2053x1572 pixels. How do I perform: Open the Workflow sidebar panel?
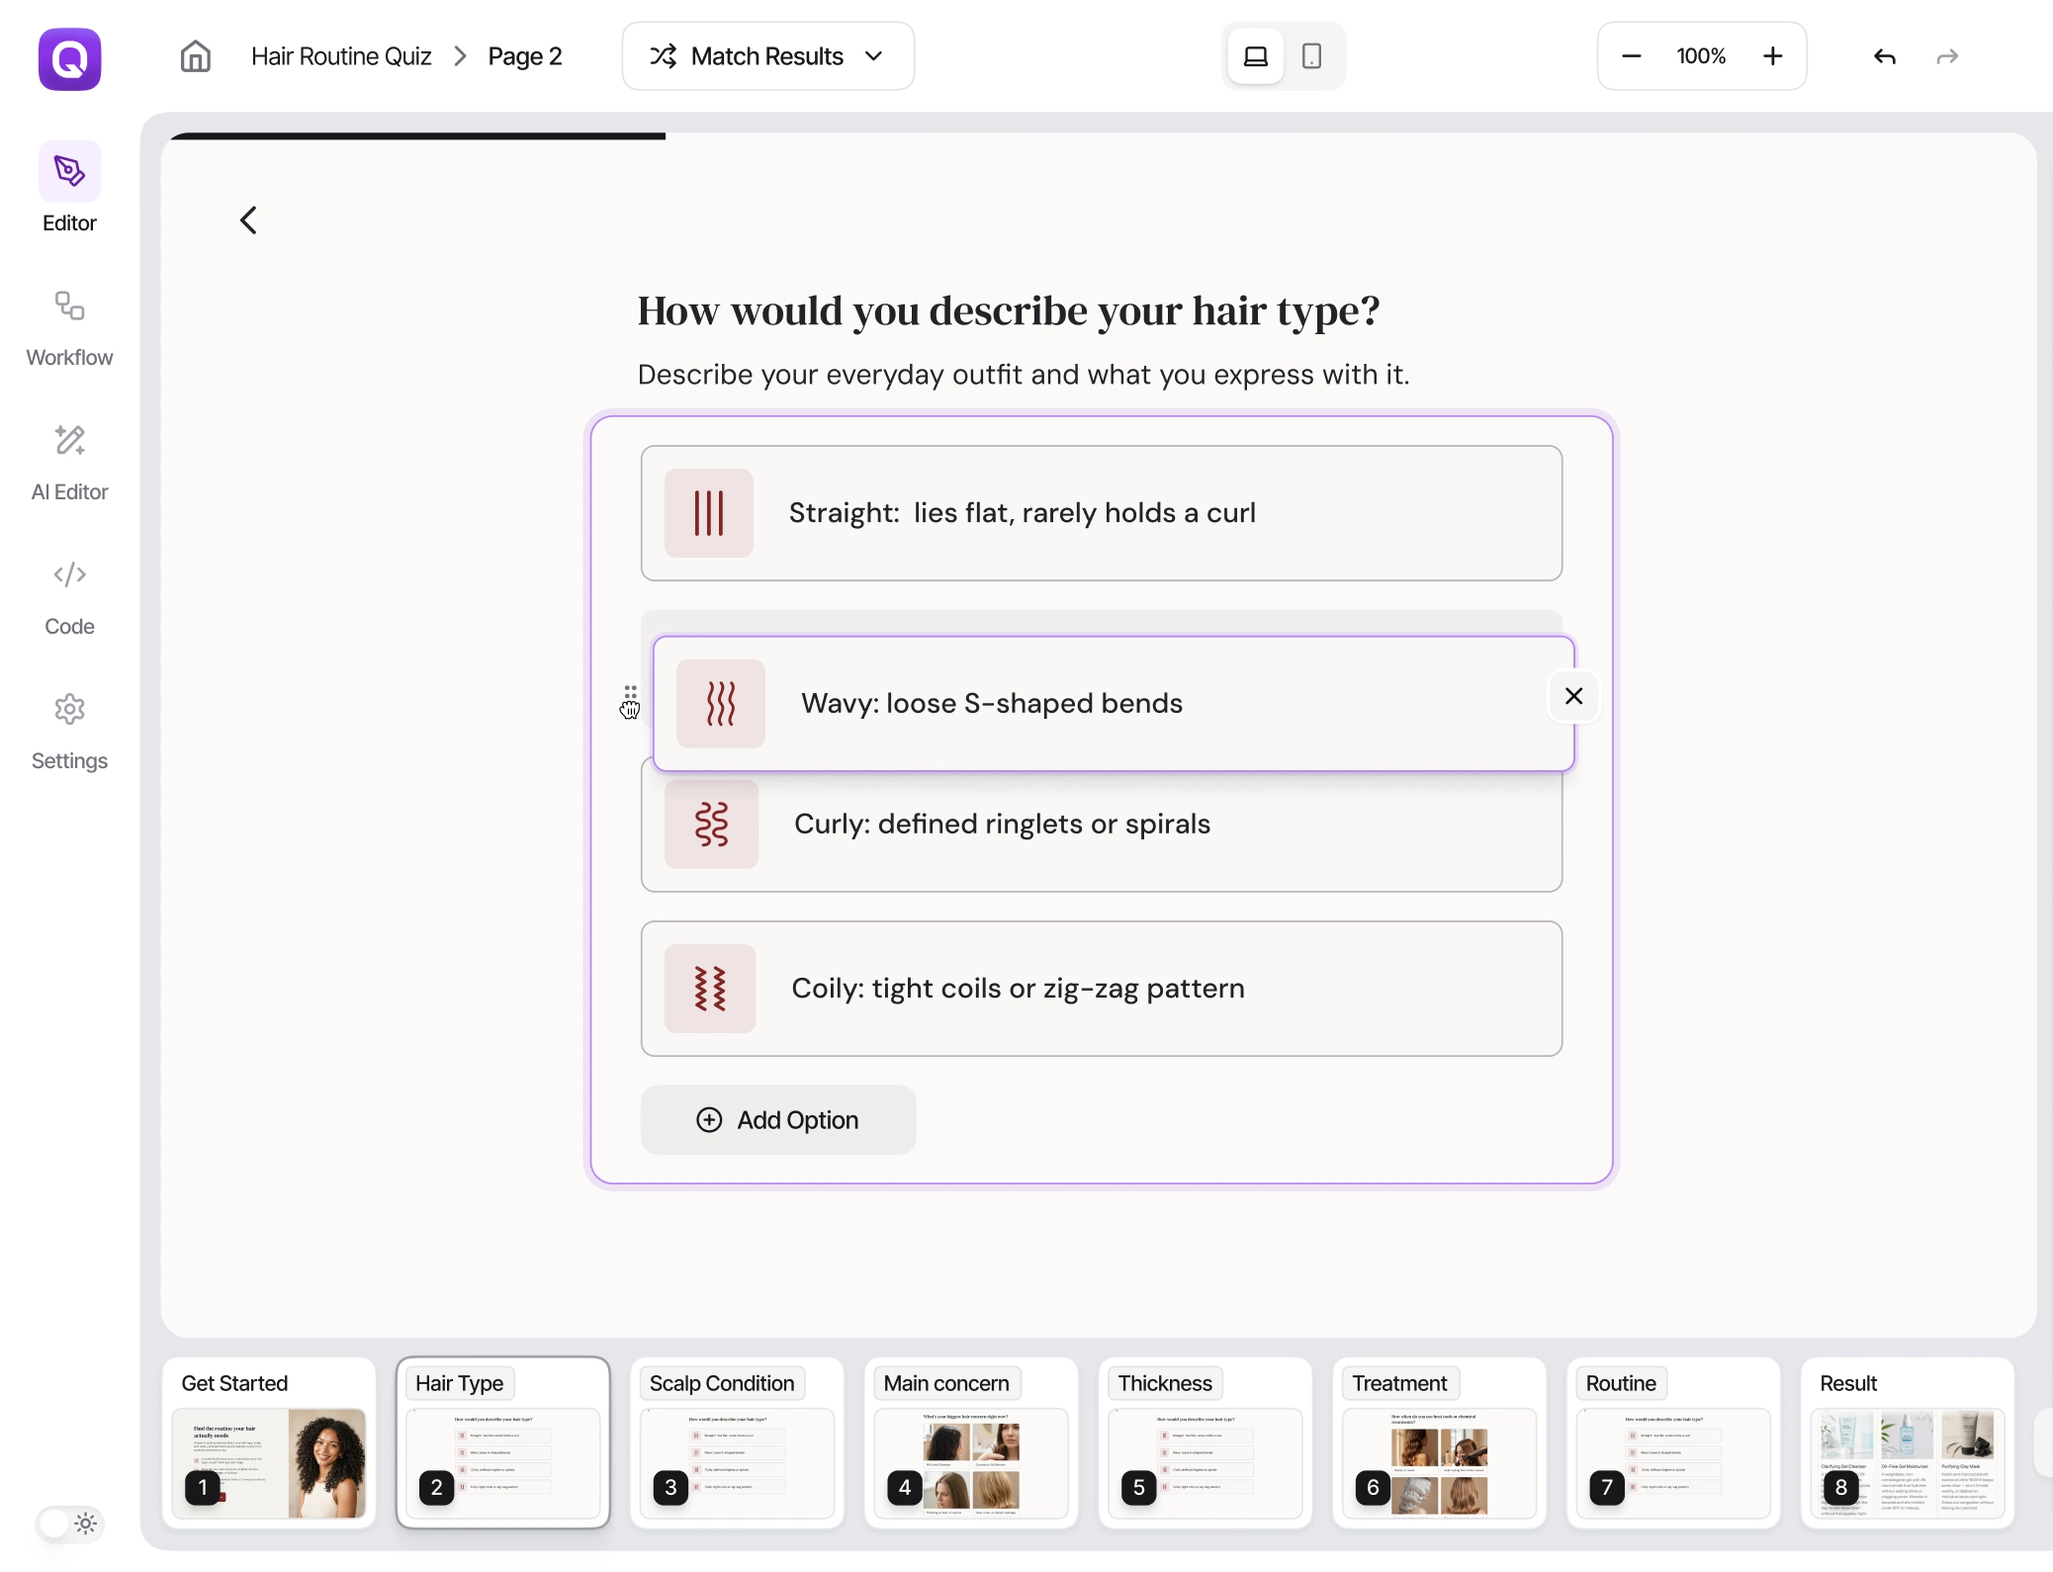(69, 329)
